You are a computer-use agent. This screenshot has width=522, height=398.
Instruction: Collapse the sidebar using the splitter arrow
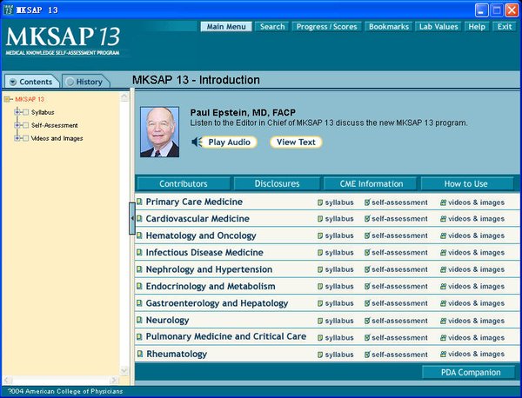[x=132, y=218]
